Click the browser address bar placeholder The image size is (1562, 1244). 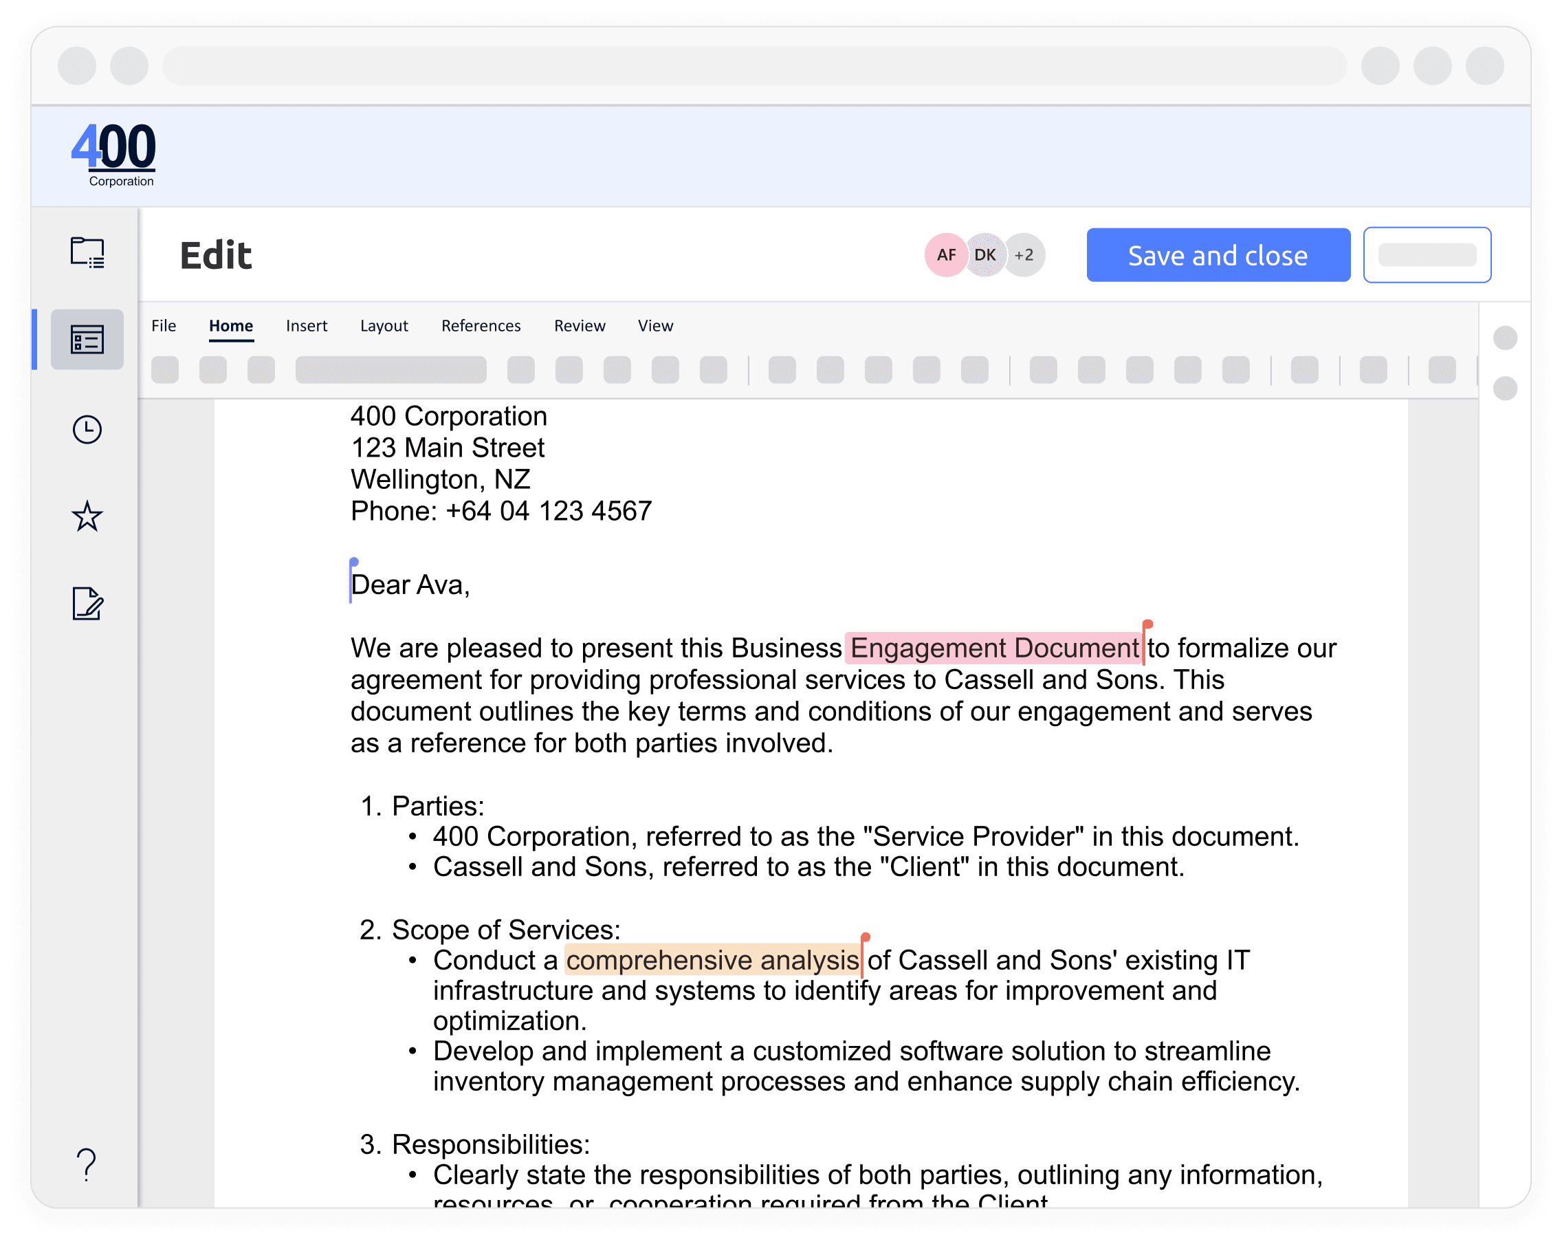click(x=754, y=66)
